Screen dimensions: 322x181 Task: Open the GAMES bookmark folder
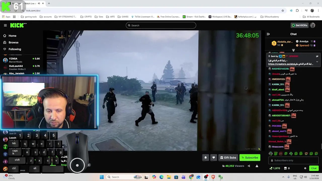tap(123, 17)
